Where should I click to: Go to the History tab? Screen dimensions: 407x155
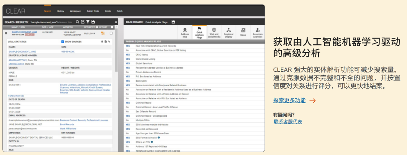(61, 11)
